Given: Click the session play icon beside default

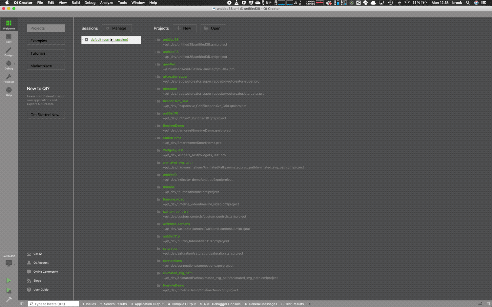Looking at the screenshot, I should [86, 40].
